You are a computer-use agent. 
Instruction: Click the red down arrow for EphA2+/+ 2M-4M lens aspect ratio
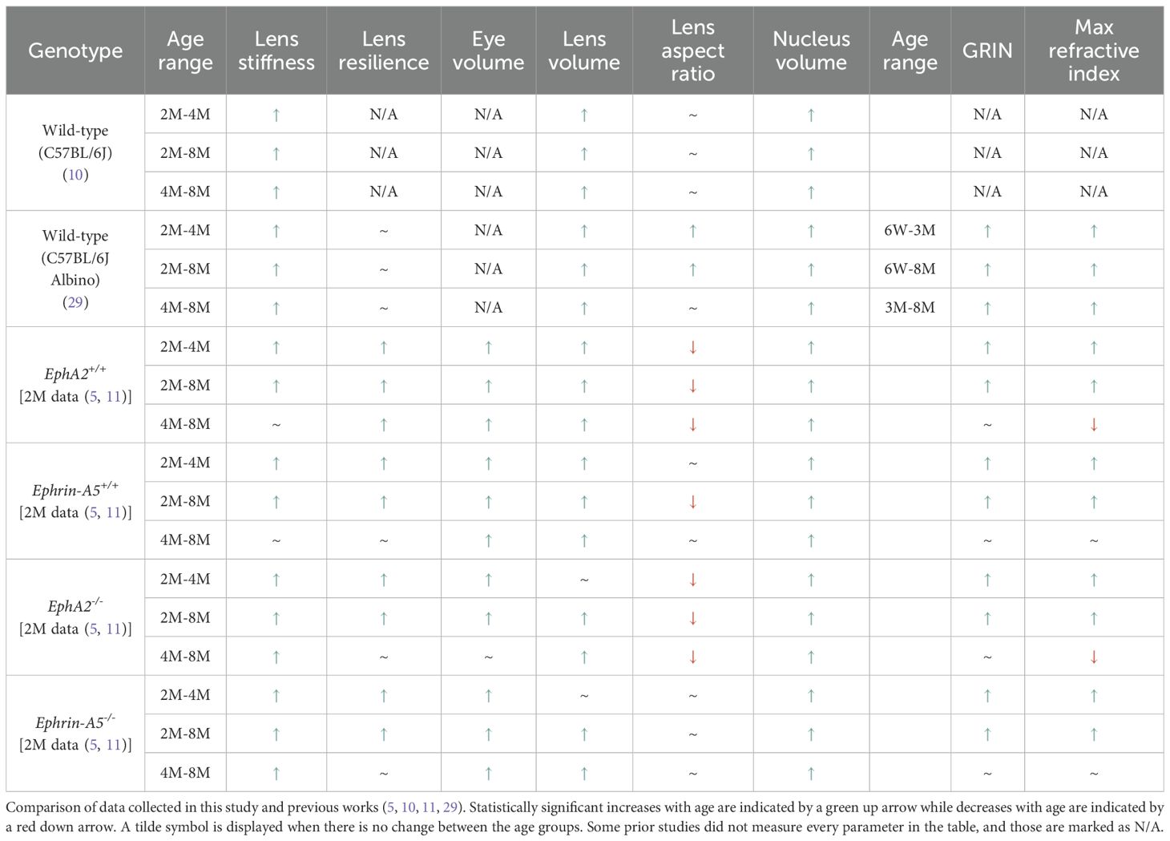pos(692,347)
